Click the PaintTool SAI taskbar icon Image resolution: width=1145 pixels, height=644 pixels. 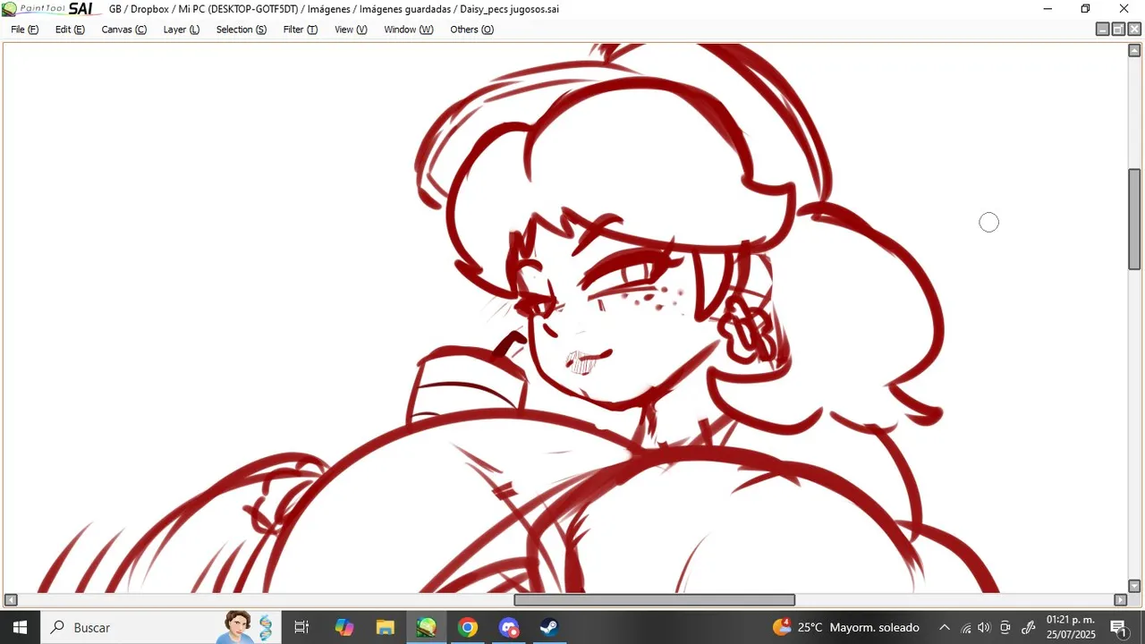(x=427, y=627)
